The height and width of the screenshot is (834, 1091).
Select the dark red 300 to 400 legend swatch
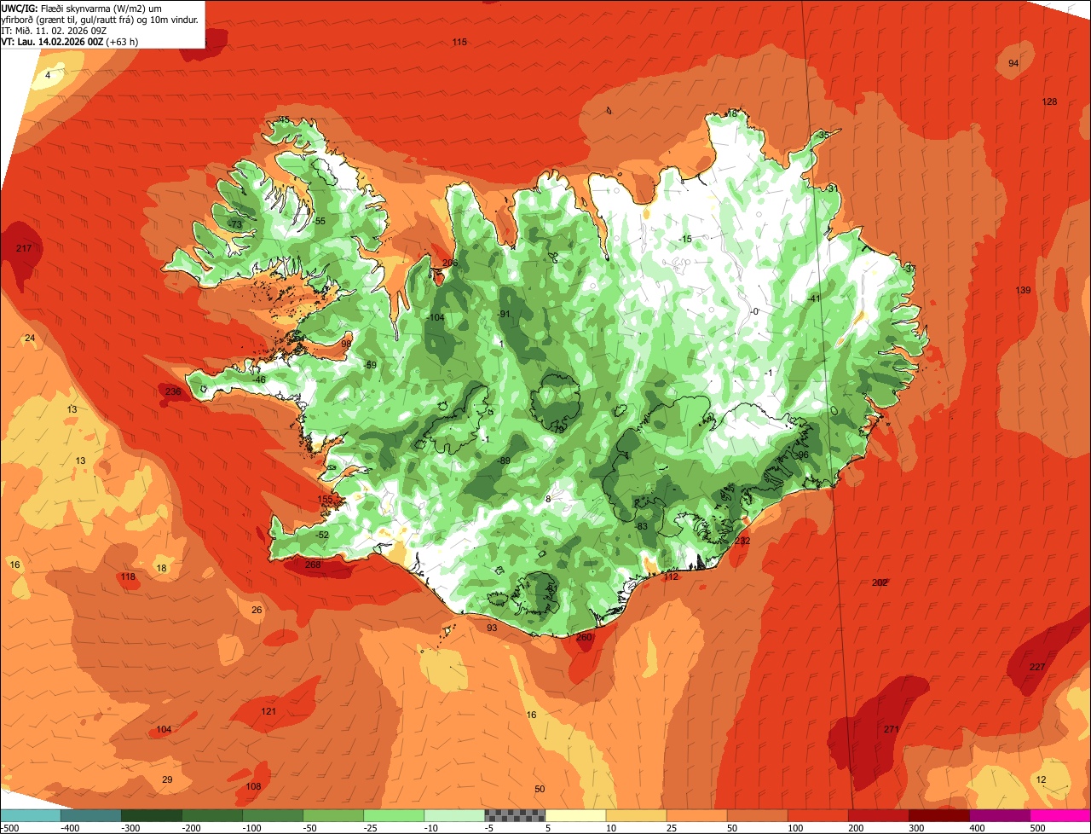click(938, 815)
